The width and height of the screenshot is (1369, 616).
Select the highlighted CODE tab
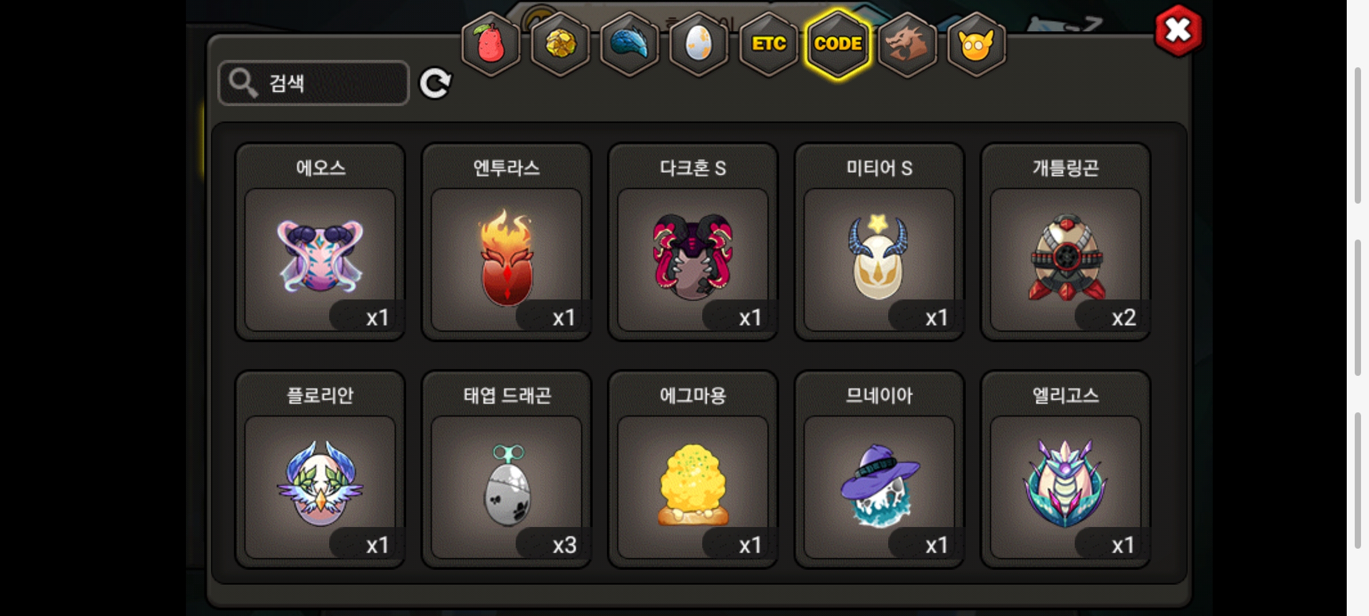coord(838,44)
